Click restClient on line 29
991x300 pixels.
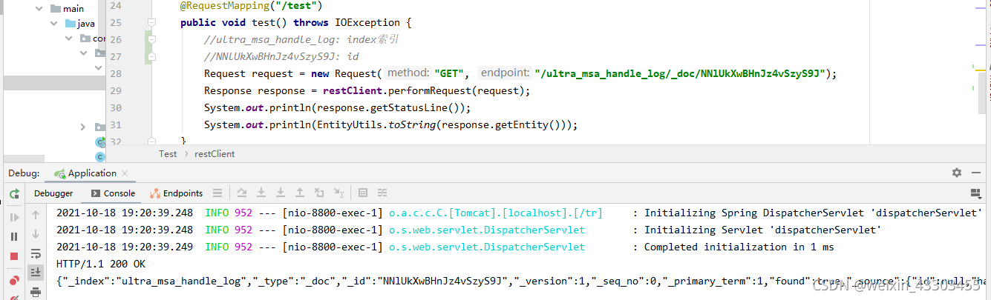(x=353, y=91)
